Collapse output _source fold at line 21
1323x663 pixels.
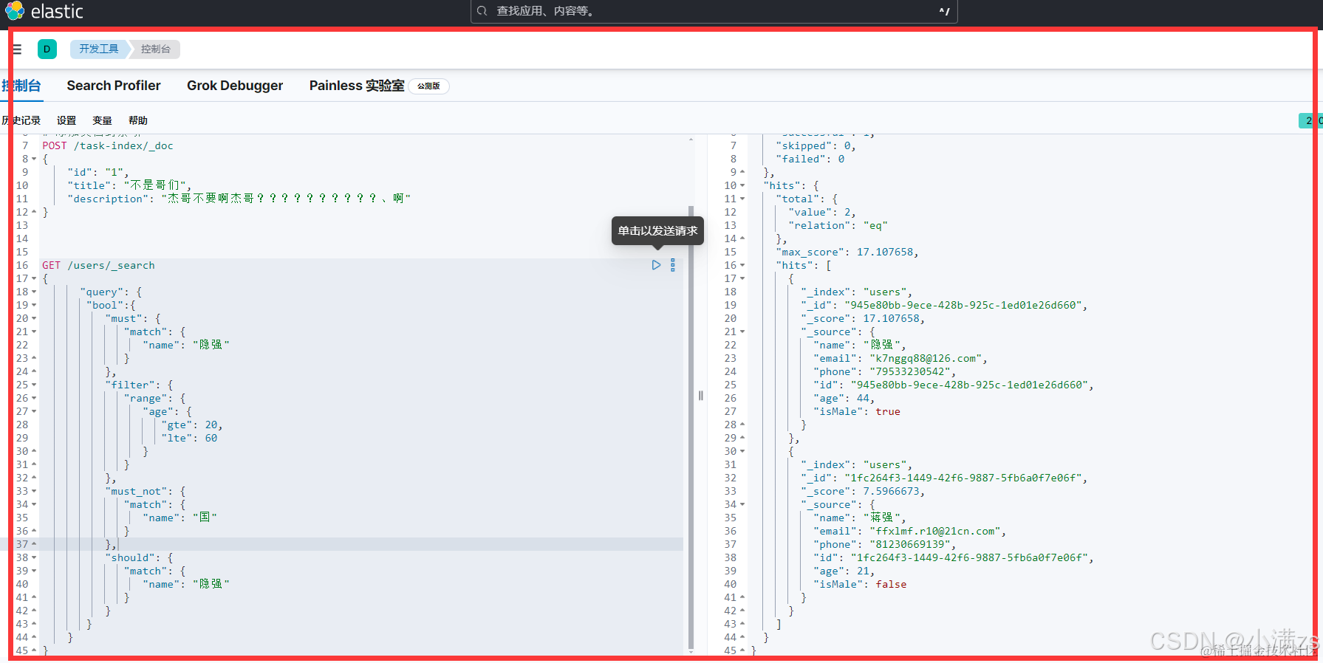(x=742, y=331)
